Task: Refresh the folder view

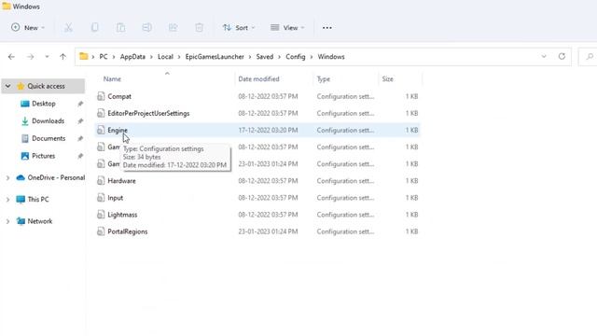Action: [562, 56]
